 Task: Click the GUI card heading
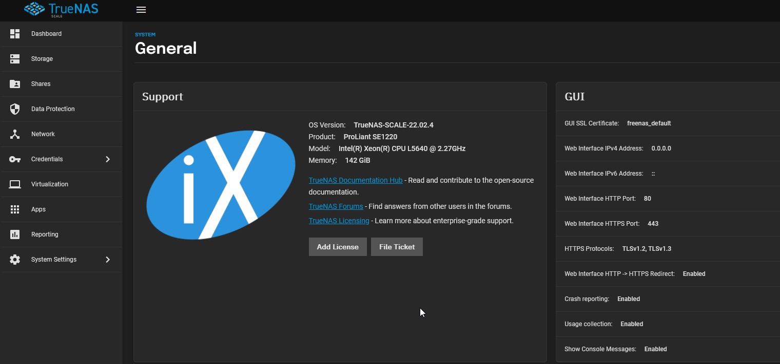[575, 97]
